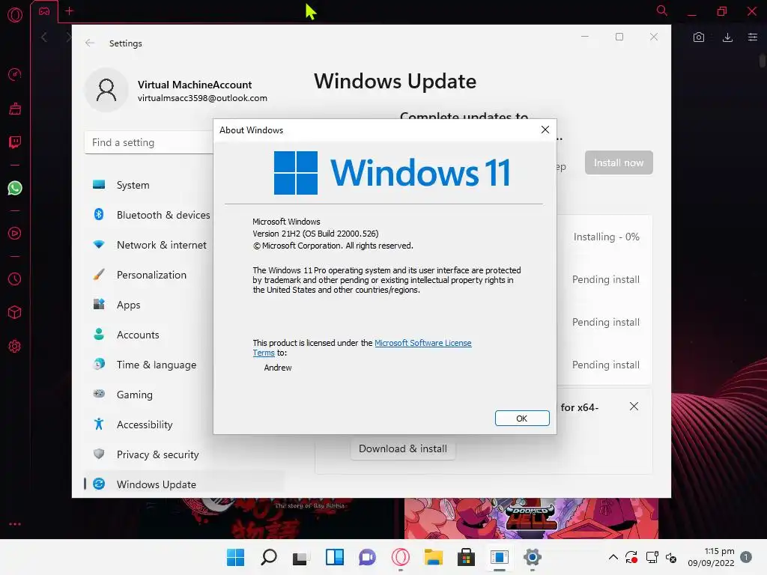Open Opera settings gear in sidebar
Viewport: 767px width, 575px height.
coord(15,347)
